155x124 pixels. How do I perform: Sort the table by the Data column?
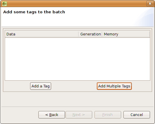pyautogui.click(x=42, y=34)
